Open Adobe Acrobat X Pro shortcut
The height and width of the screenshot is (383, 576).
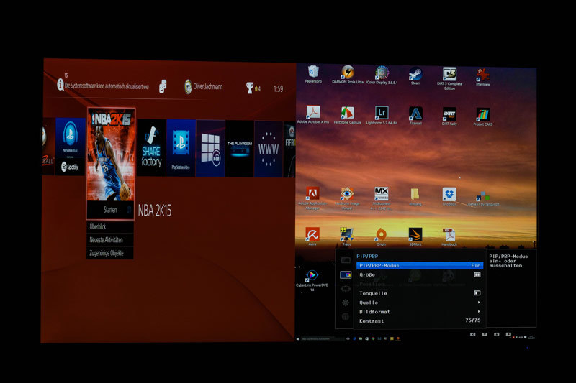pyautogui.click(x=313, y=114)
